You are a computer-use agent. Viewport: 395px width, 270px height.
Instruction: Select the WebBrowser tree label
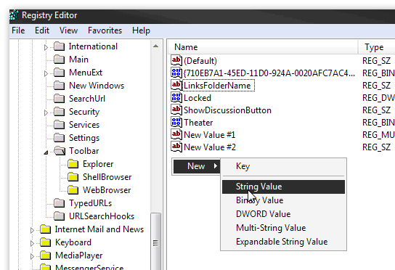point(107,190)
